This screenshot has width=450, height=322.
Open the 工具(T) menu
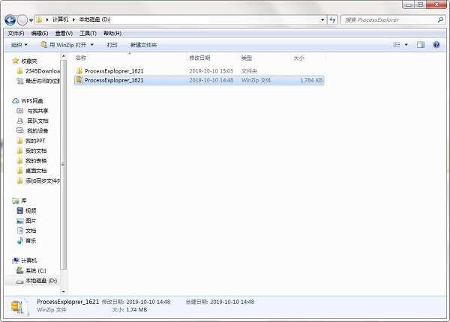pos(88,33)
